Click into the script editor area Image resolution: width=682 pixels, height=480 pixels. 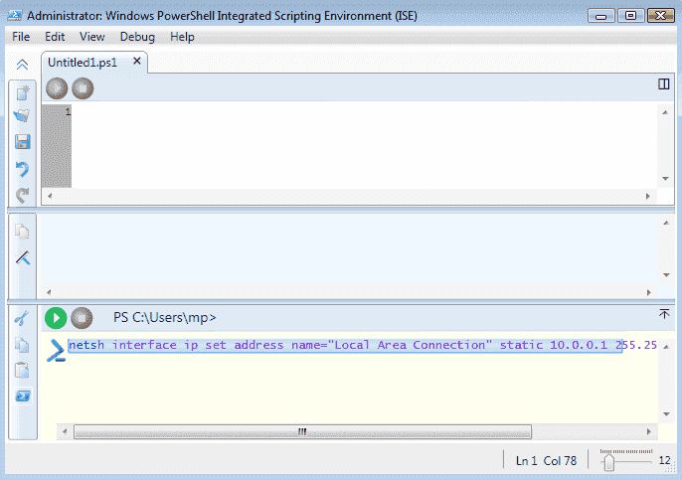tap(365, 146)
